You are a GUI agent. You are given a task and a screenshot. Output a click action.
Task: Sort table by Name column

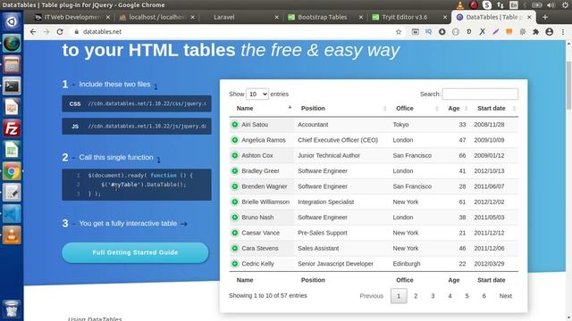(x=262, y=109)
